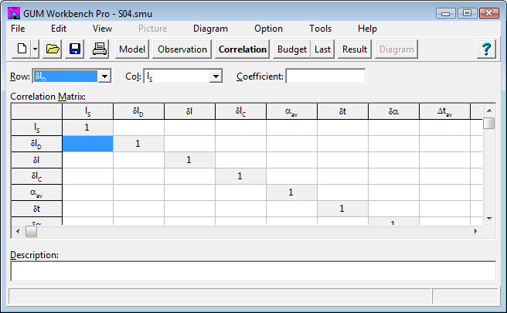Click the Coefficient input field
507x313 pixels.
325,77
